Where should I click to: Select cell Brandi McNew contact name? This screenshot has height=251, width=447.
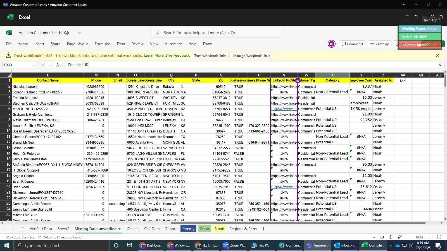tap(47, 142)
